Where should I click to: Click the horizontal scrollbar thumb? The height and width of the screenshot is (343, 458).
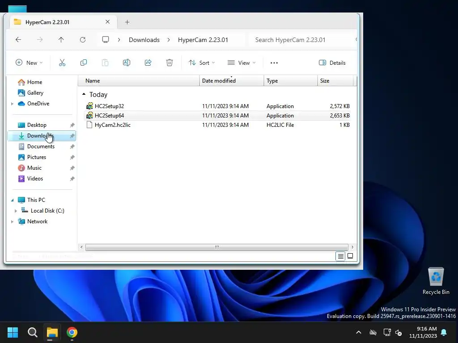(x=217, y=247)
